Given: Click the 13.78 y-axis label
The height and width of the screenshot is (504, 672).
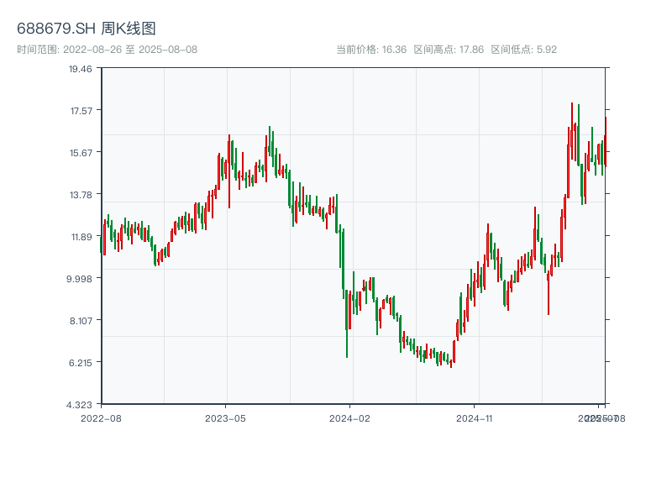Looking at the screenshot, I should (81, 195).
